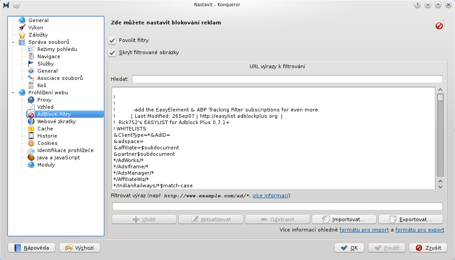Click the Služby flag icon
Image resolution: width=455 pixels, height=260 pixels.
31,64
